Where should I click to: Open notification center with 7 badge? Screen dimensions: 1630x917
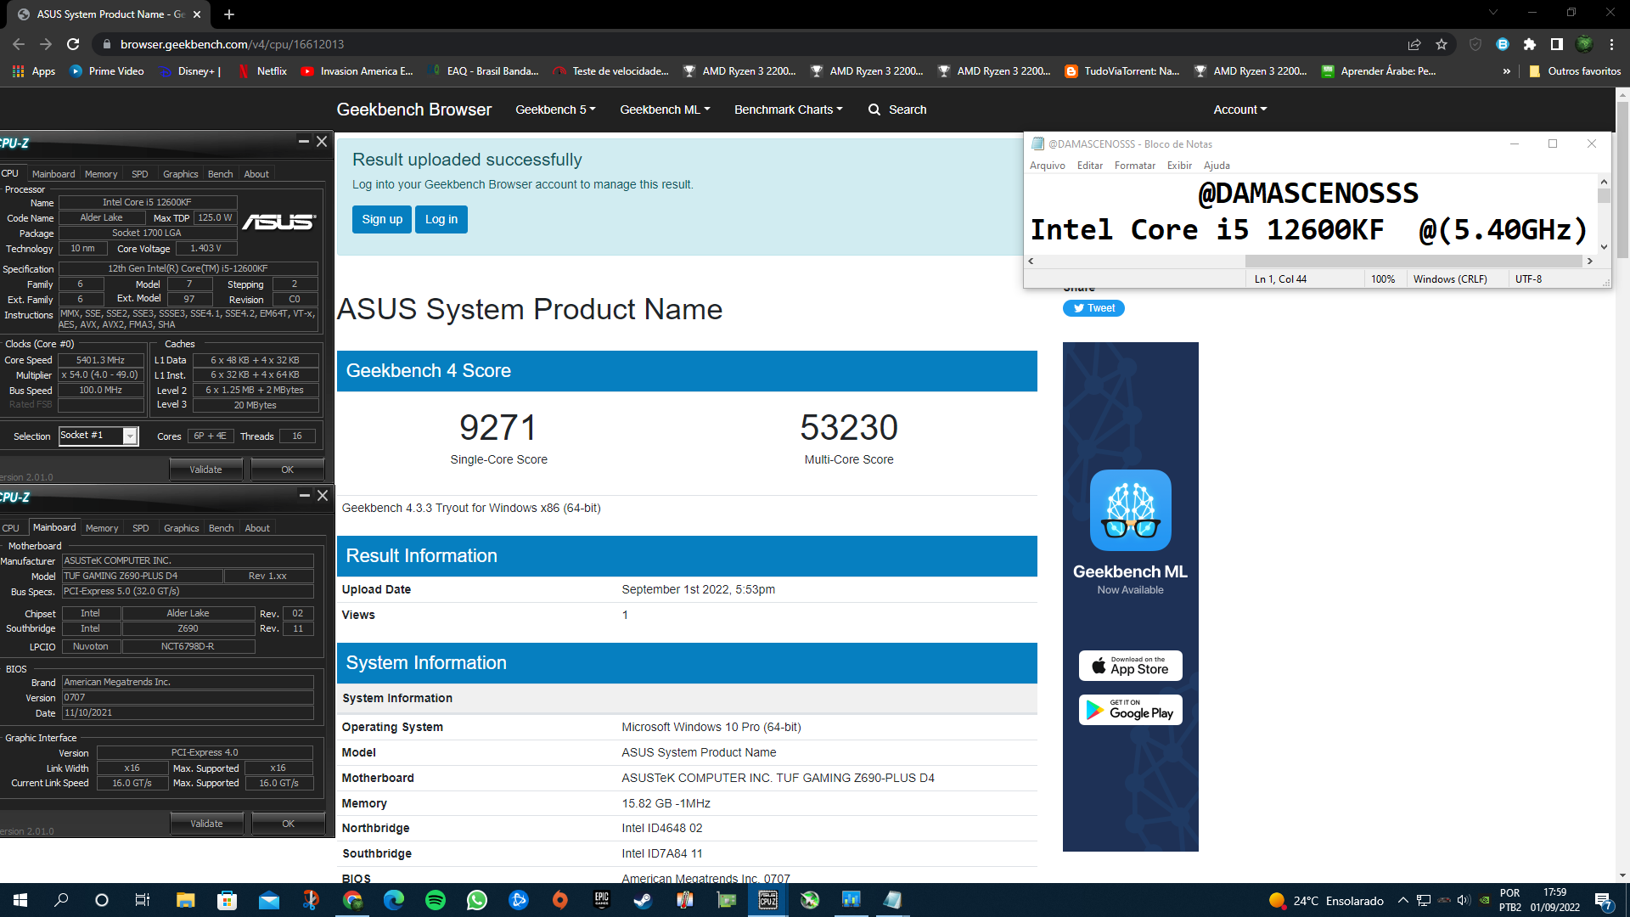click(x=1604, y=901)
